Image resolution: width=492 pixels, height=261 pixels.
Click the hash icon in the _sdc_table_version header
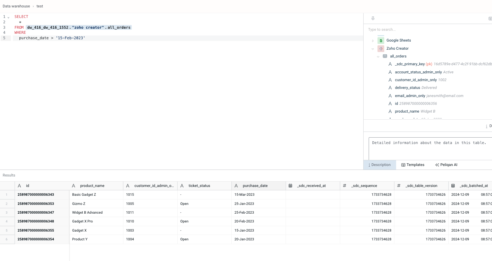399,186
